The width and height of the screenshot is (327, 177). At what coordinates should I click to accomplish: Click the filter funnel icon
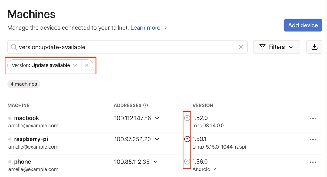[x=262, y=47]
